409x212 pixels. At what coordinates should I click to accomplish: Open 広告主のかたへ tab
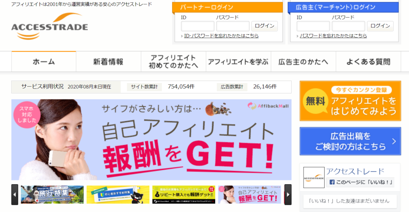[304, 62]
